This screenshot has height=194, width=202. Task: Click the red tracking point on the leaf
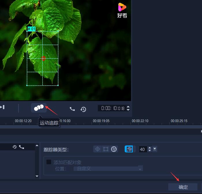coord(43,58)
